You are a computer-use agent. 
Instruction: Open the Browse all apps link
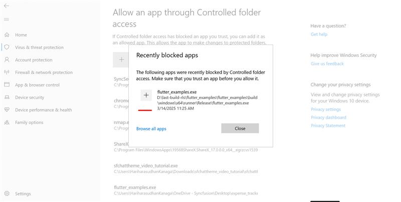coord(151,129)
